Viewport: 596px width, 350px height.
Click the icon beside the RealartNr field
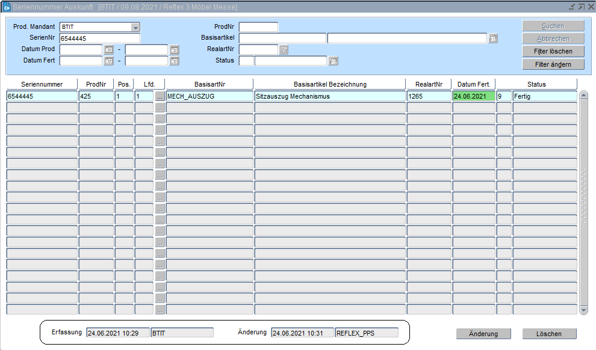[x=284, y=50]
